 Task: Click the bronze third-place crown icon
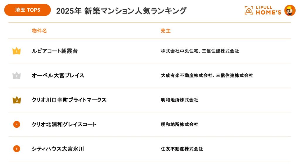click(x=16, y=100)
